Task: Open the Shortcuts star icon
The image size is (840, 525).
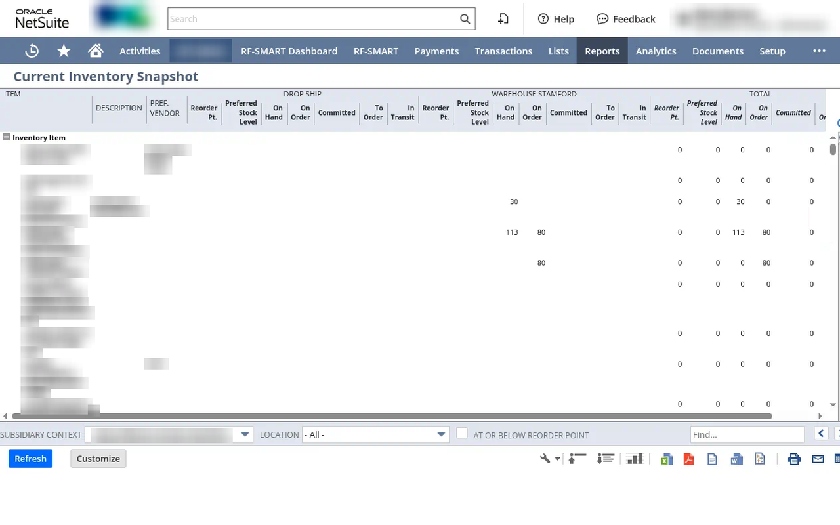Action: 64,51
